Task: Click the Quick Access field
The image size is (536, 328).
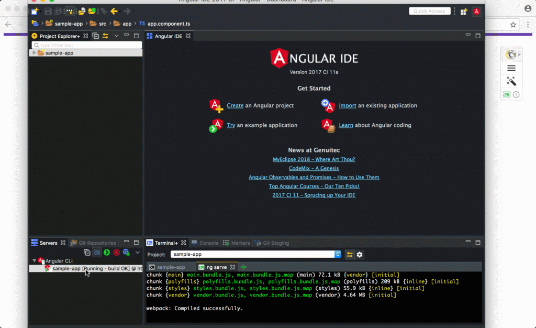Action: coord(429,12)
